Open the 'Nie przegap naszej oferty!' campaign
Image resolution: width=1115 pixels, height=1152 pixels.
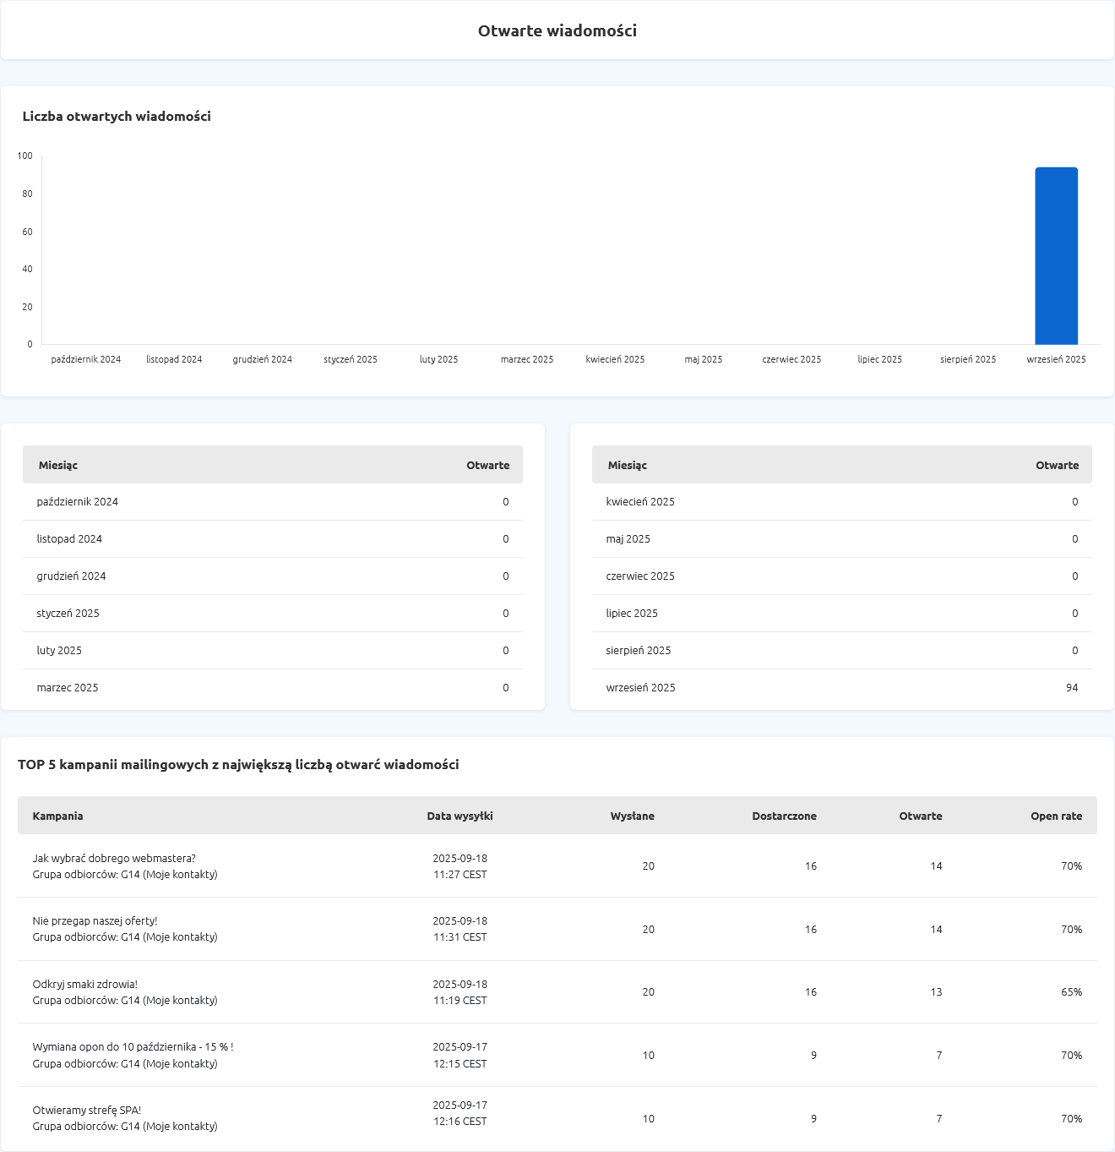(95, 920)
